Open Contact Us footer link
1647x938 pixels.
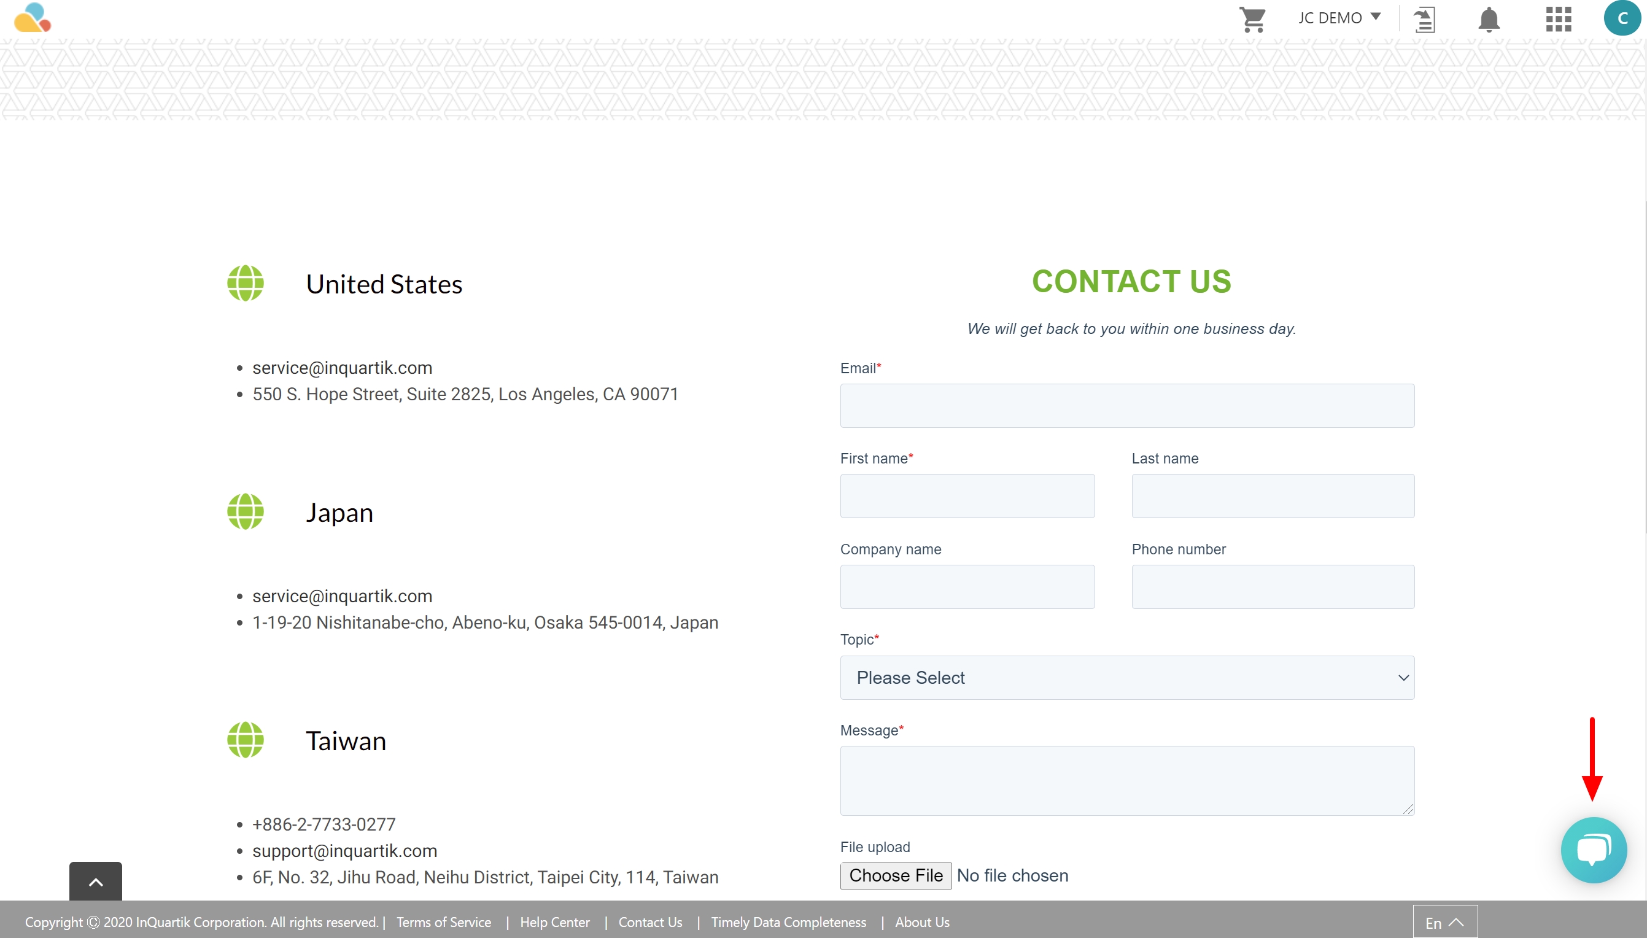[x=650, y=922]
